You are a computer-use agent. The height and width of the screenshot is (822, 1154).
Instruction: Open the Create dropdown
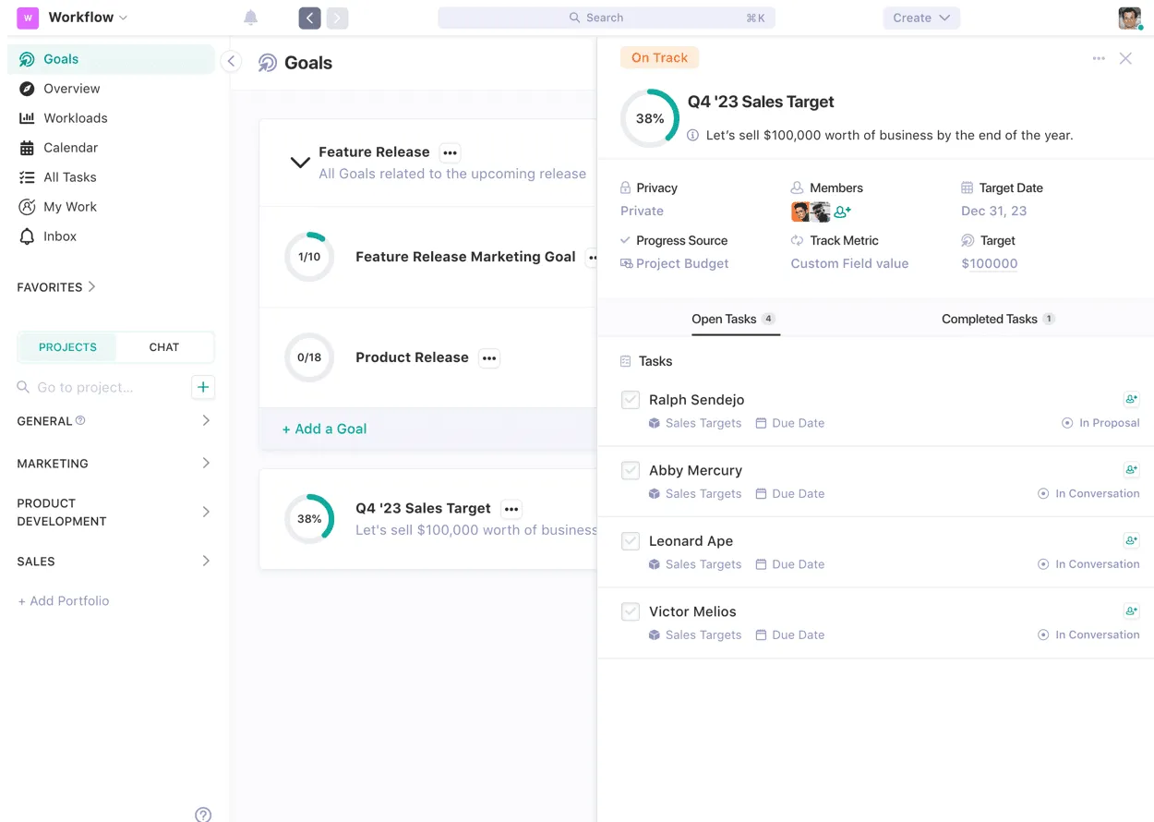click(x=920, y=17)
